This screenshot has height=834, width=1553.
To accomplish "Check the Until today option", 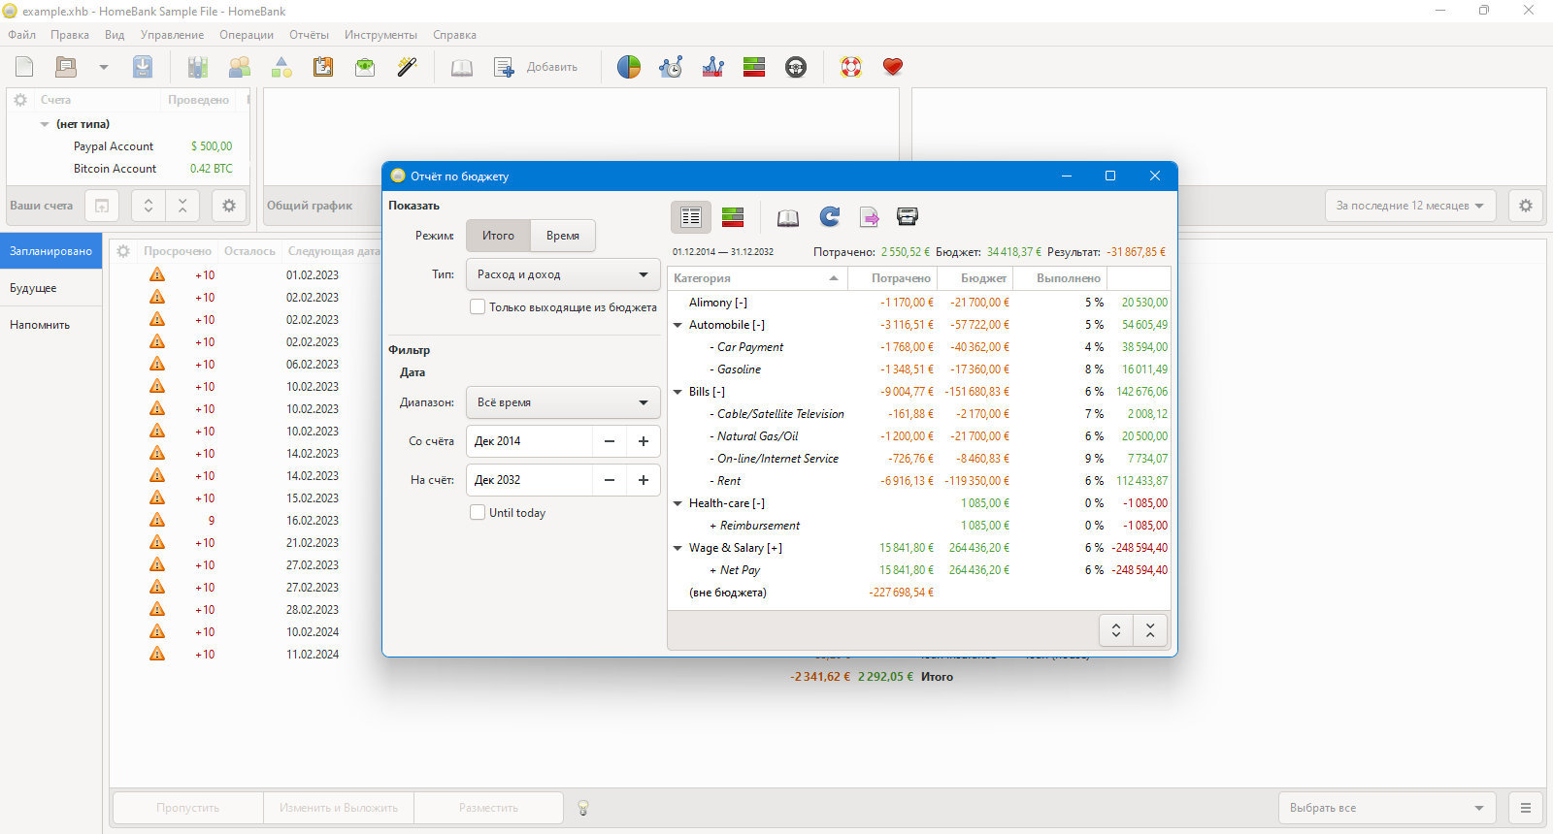I will point(478,512).
